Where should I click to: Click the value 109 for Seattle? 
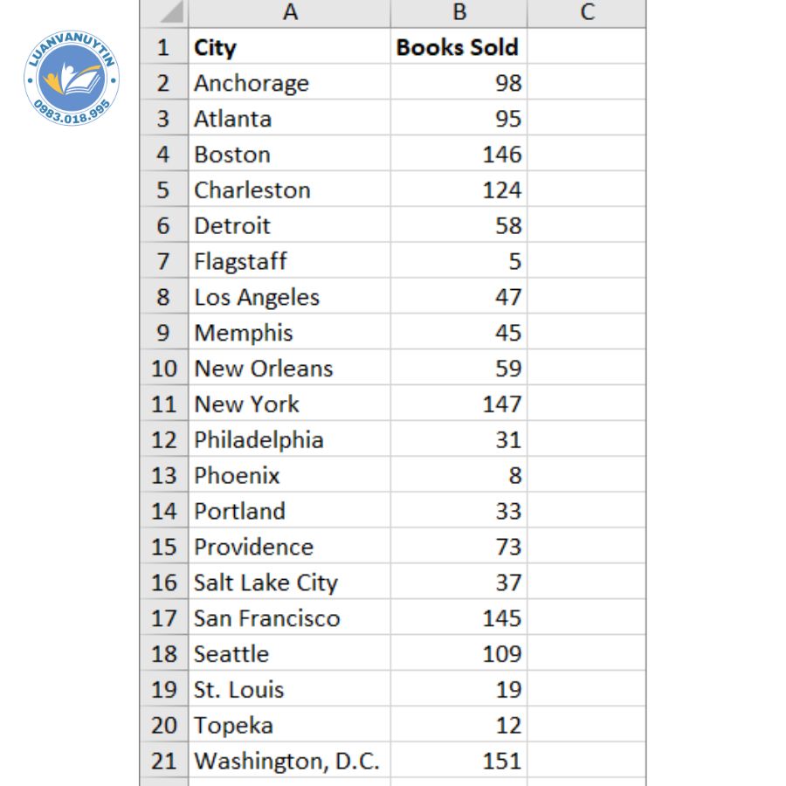point(458,654)
